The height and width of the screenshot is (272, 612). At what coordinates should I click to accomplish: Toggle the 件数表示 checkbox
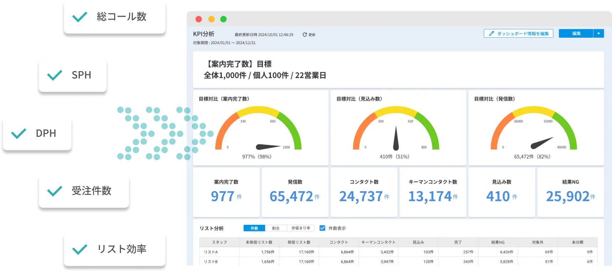click(322, 228)
